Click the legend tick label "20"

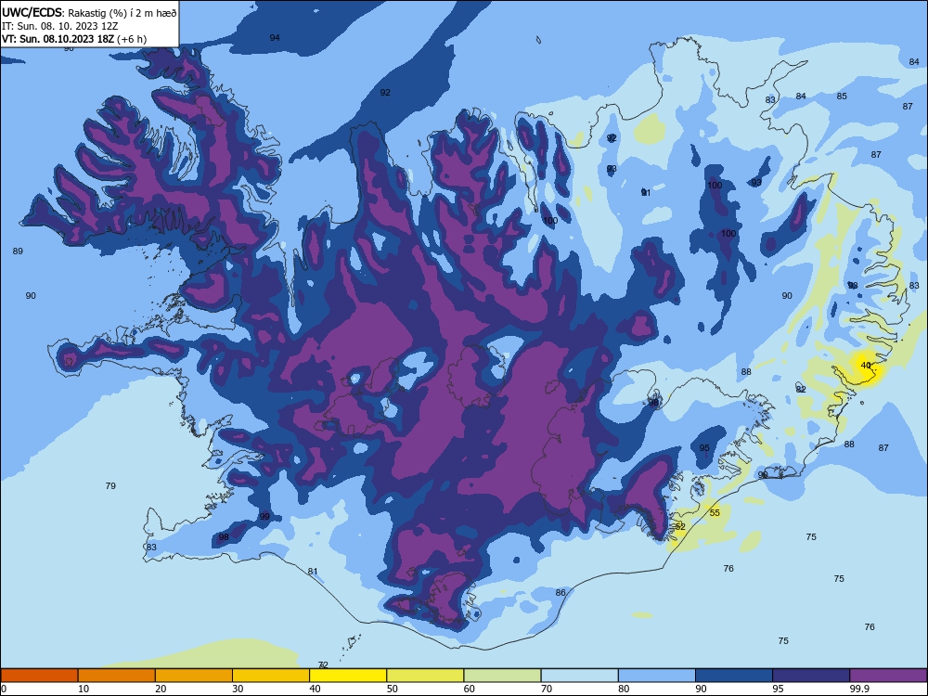click(x=161, y=689)
